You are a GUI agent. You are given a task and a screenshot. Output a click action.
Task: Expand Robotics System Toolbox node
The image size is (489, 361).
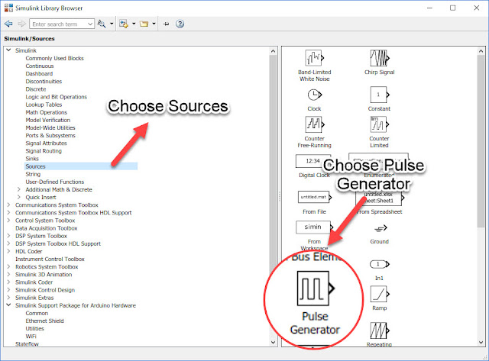pos(8,266)
